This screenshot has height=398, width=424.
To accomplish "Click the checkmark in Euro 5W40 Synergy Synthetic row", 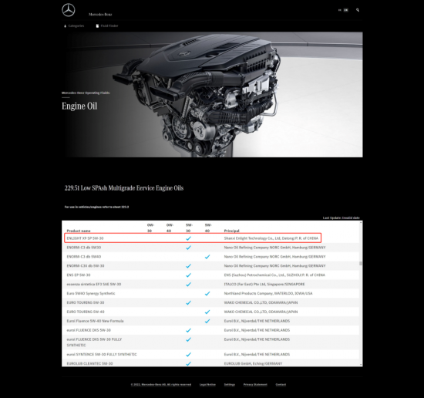I will pyautogui.click(x=207, y=293).
